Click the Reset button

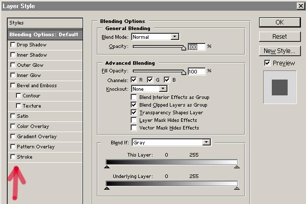click(x=279, y=37)
